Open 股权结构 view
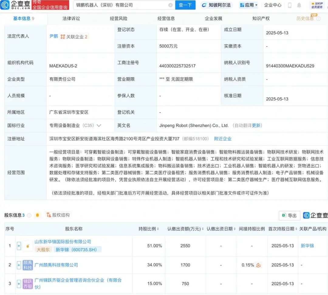Viewport: 328px width, 295px height. [58, 215]
